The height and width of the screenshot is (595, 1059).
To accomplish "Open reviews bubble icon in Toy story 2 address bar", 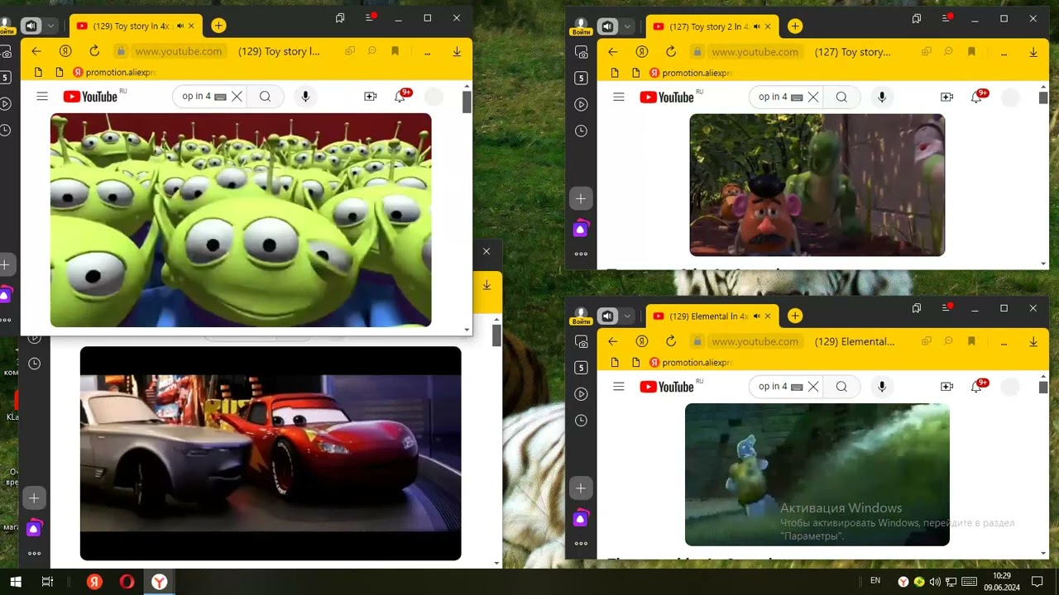I will pos(949,51).
